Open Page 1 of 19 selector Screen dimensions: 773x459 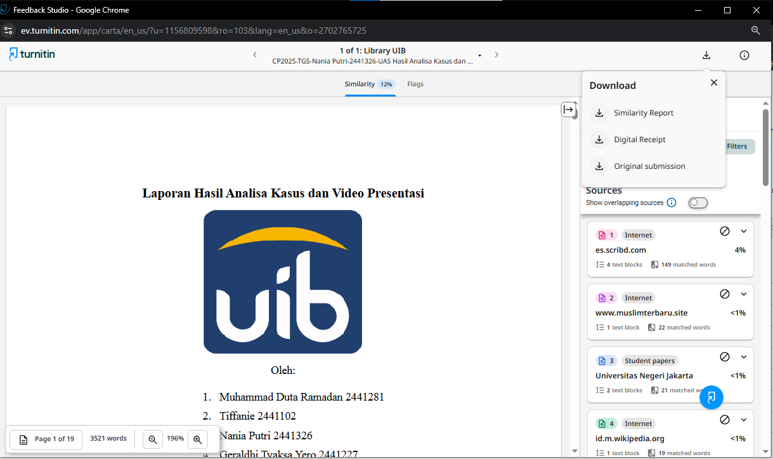pyautogui.click(x=46, y=439)
